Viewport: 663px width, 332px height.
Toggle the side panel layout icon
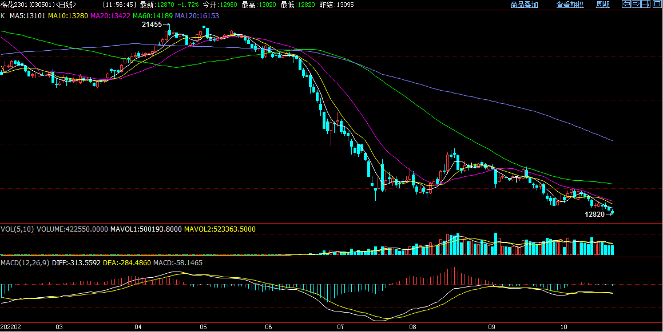tap(645, 4)
